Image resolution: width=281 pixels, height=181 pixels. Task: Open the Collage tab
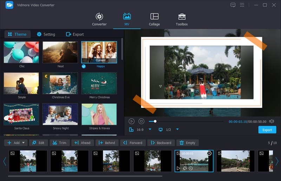coord(154,19)
